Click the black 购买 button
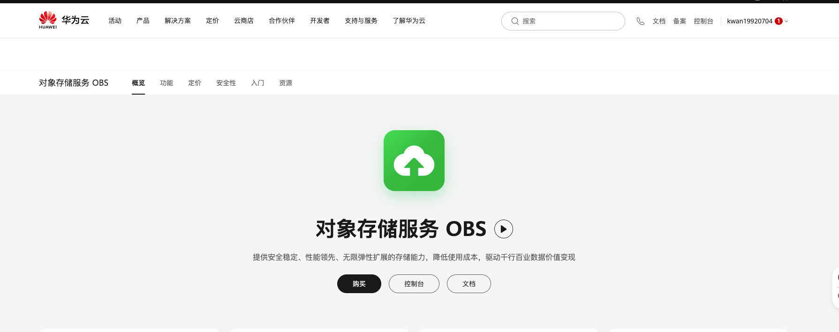 pyautogui.click(x=359, y=284)
